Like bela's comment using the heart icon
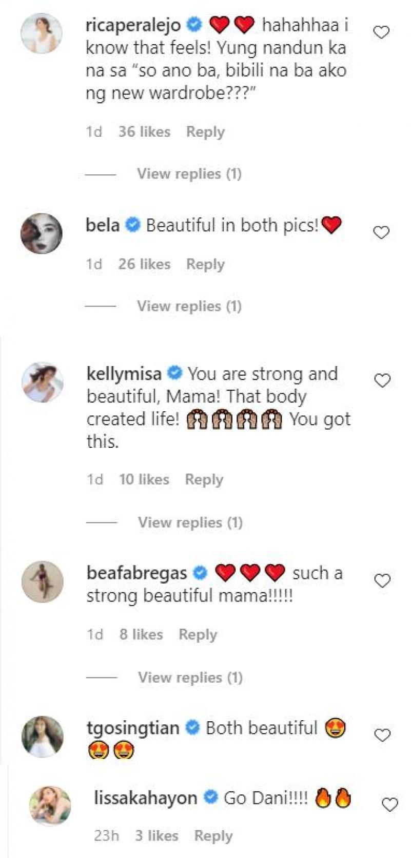The image size is (411, 858). (x=381, y=232)
